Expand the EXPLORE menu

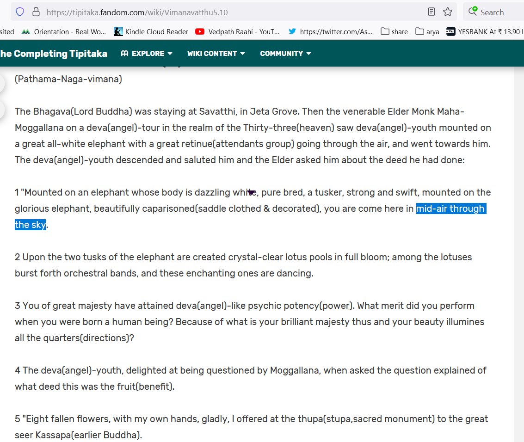tap(147, 54)
